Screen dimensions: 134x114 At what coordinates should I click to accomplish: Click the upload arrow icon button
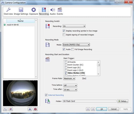30,109
